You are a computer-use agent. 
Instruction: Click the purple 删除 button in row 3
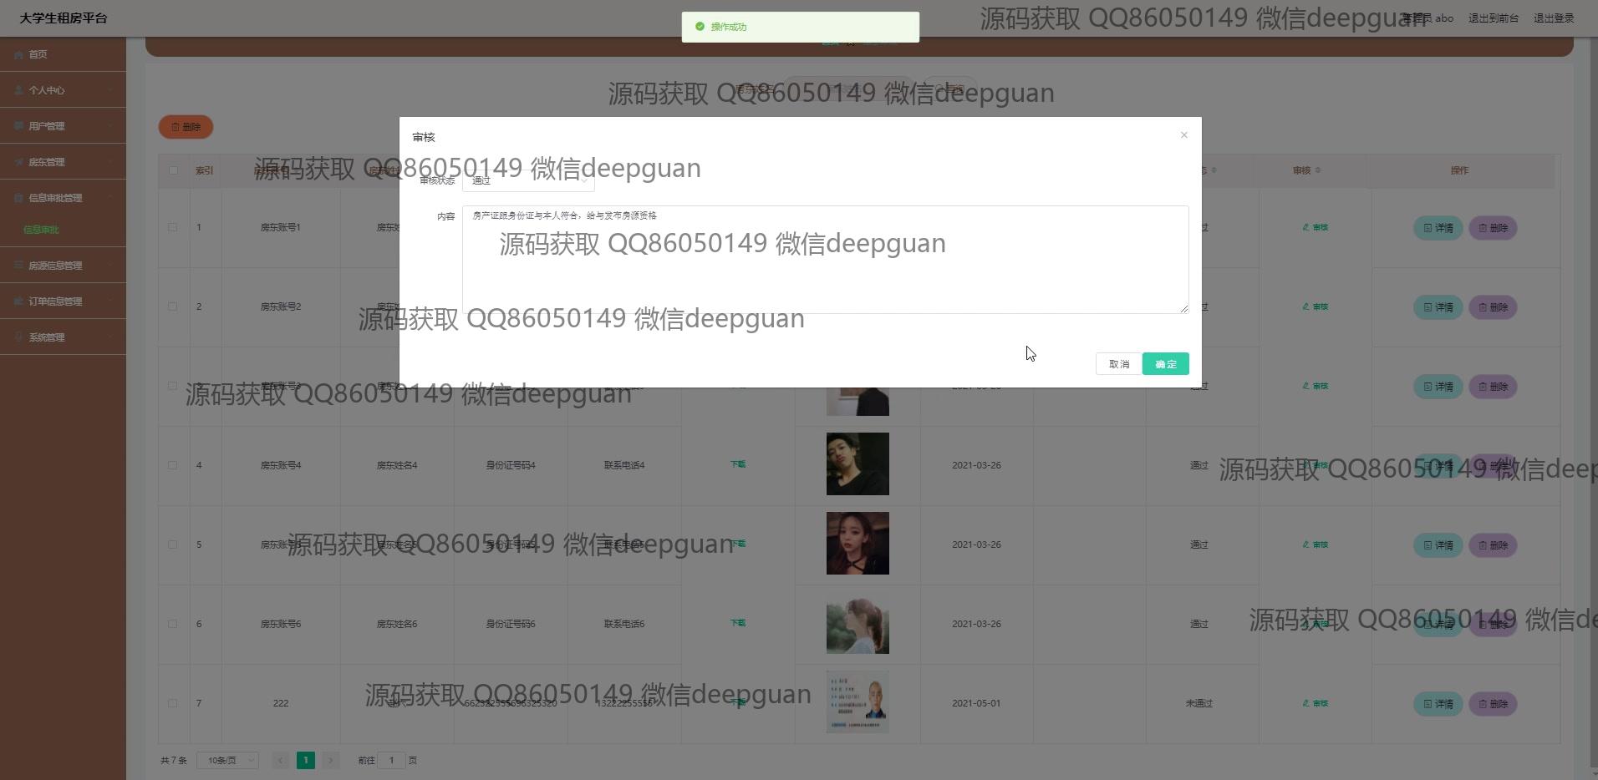point(1493,387)
